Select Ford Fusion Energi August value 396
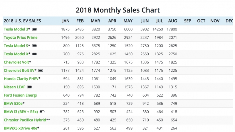 174,95
